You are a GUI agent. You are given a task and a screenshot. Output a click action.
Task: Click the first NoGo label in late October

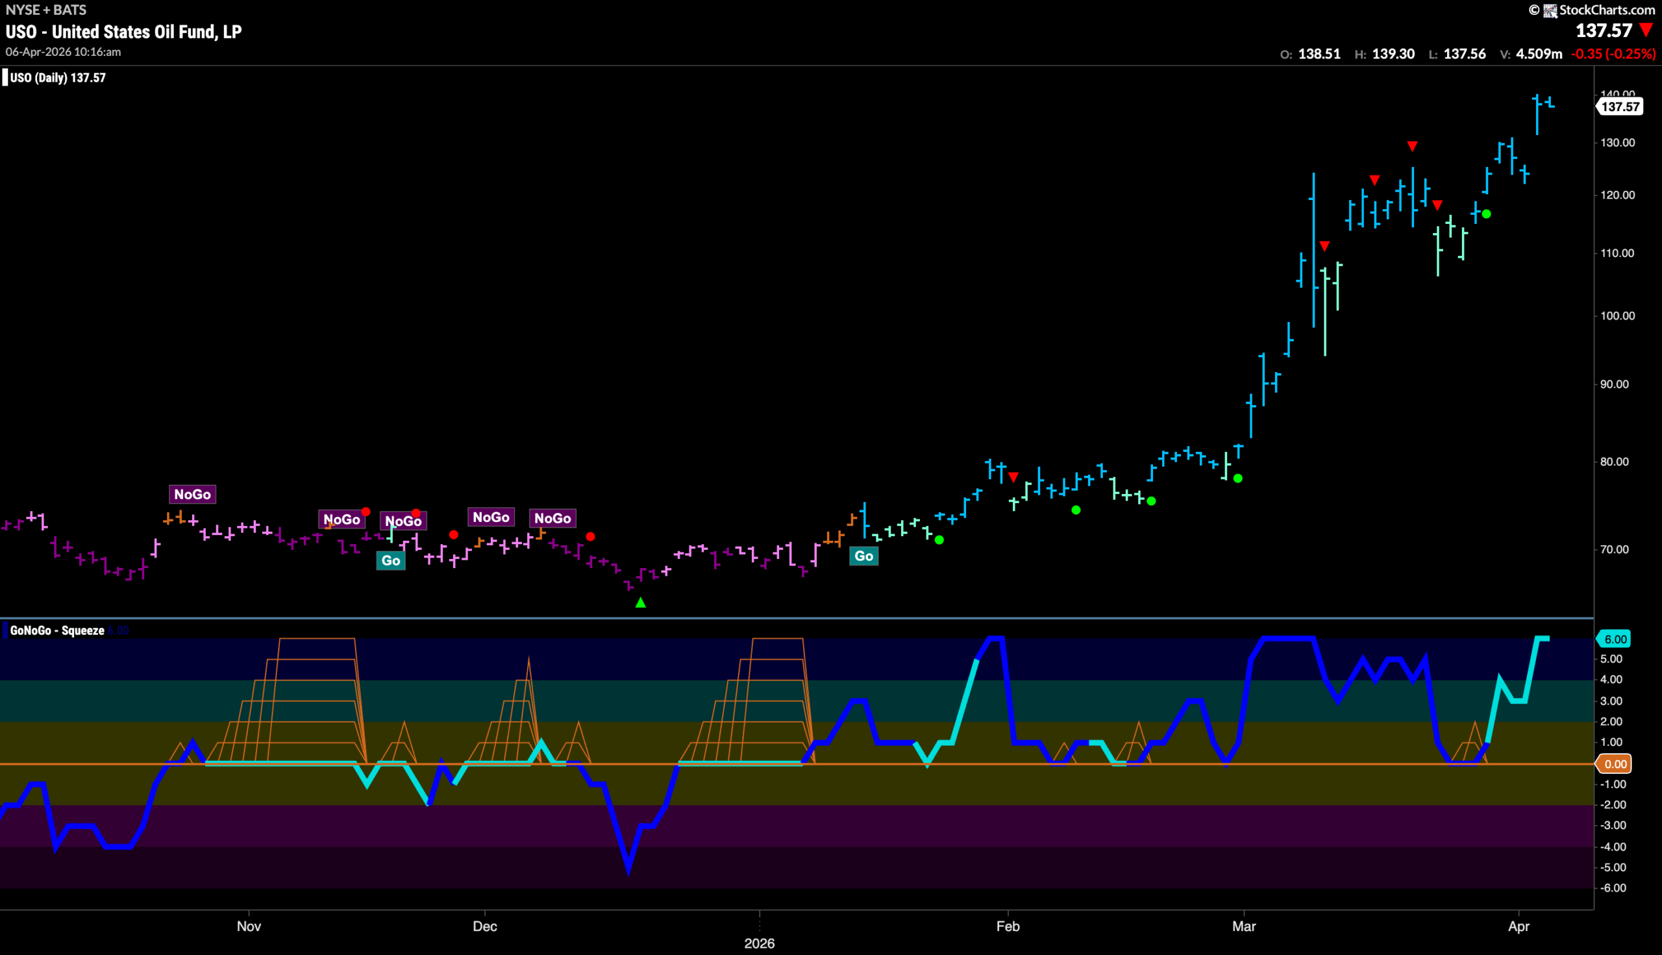click(192, 494)
